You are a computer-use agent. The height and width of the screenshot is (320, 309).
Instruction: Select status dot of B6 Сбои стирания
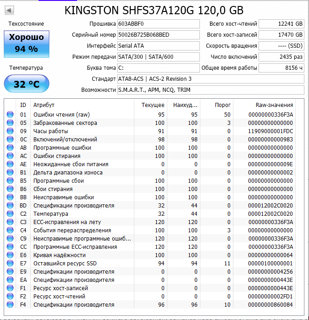10,189
